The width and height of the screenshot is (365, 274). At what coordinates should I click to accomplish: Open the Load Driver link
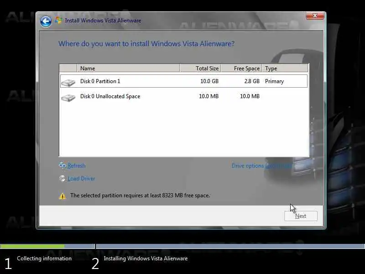pos(81,179)
